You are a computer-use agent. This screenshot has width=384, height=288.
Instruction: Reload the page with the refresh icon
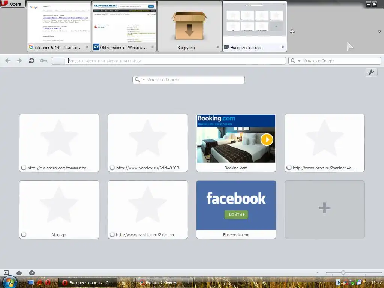[x=31, y=60]
